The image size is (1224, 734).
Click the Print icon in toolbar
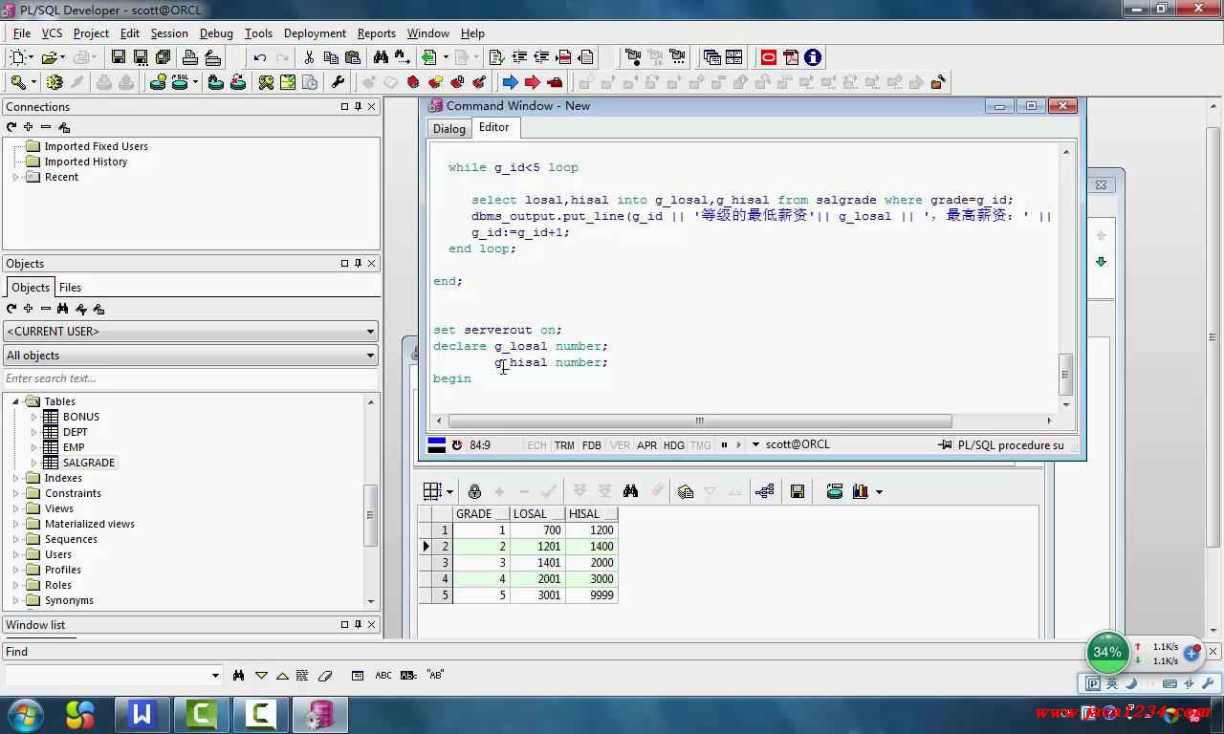coord(189,57)
